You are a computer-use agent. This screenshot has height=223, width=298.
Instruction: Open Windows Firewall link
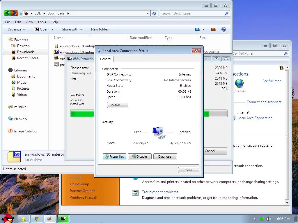click(83, 197)
